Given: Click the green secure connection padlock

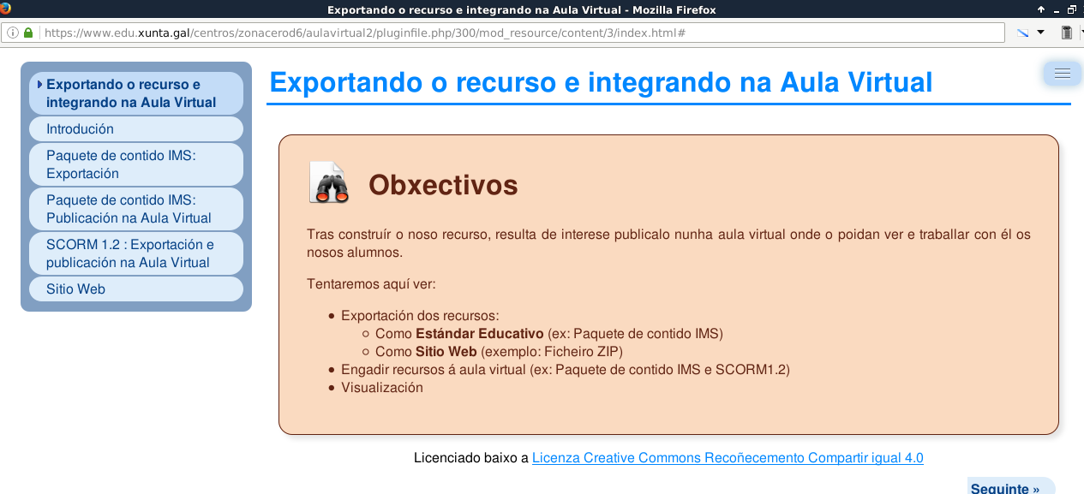Looking at the screenshot, I should click(28, 33).
